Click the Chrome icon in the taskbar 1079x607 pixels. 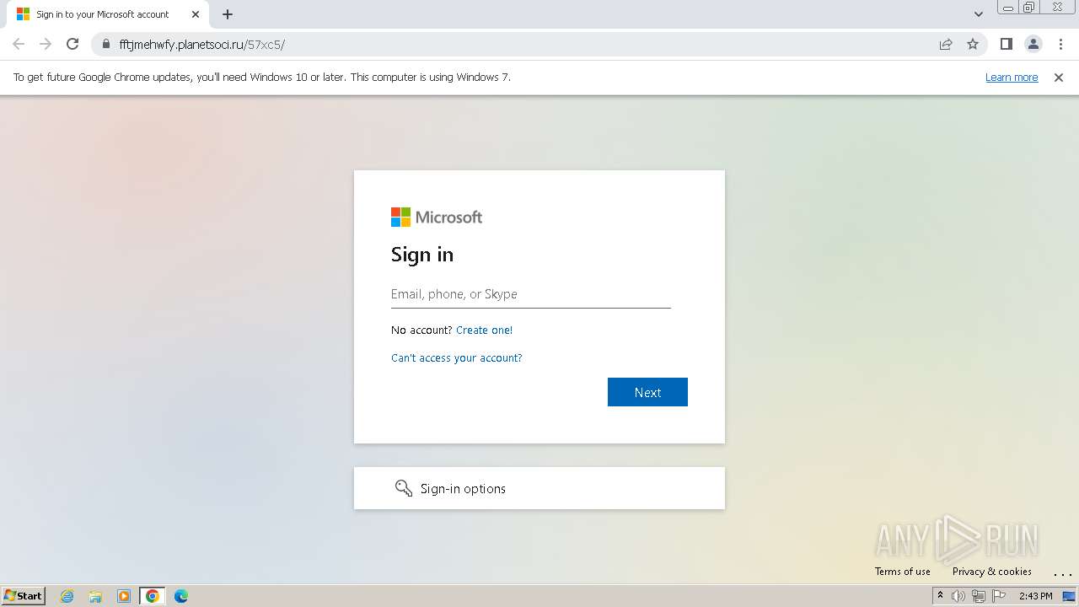point(153,596)
